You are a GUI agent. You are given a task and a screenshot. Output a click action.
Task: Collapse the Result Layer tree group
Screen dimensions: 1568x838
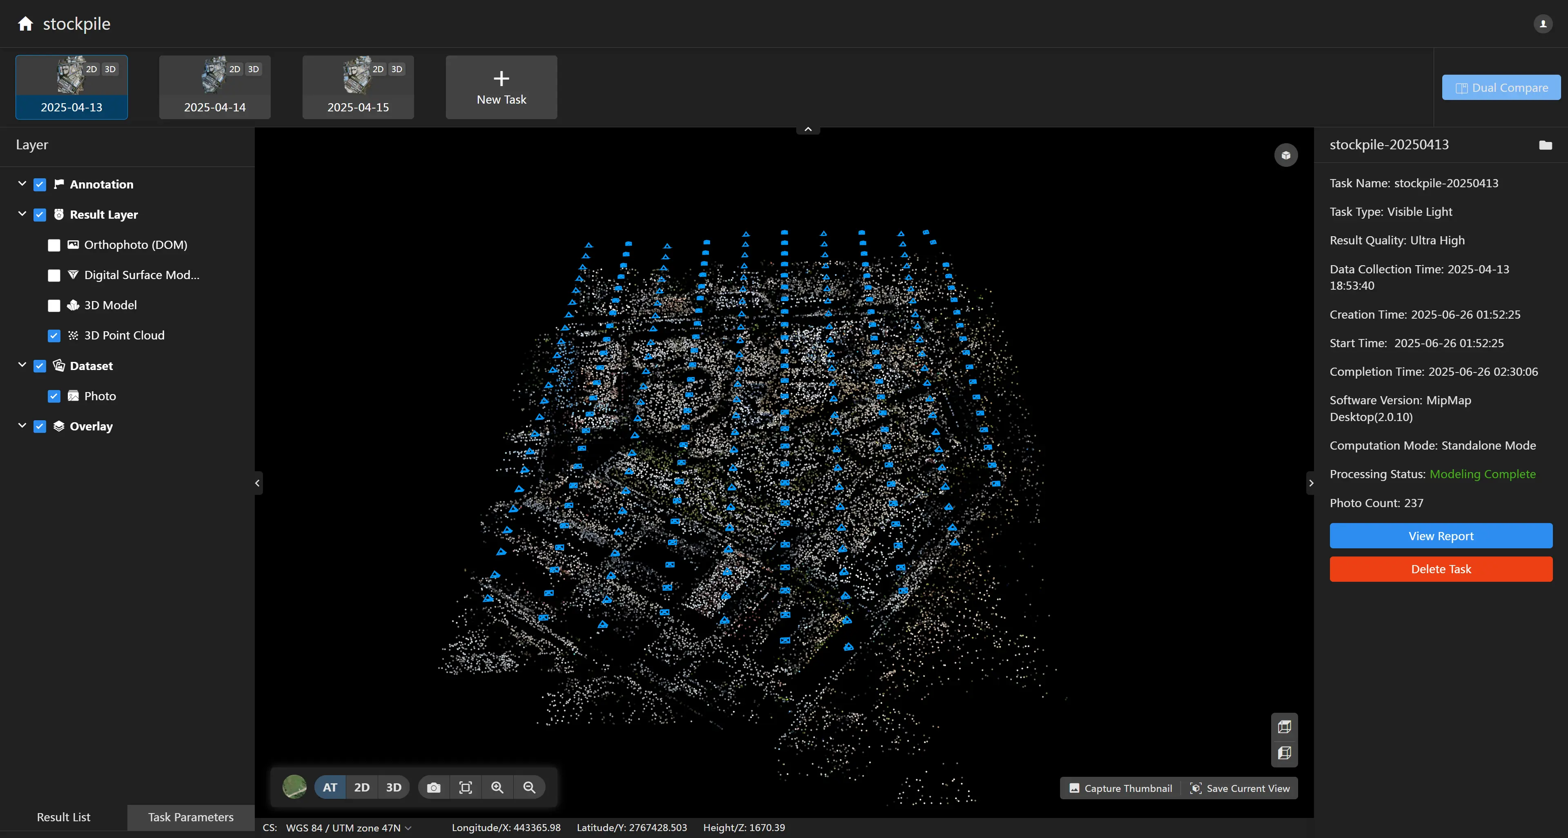point(22,214)
